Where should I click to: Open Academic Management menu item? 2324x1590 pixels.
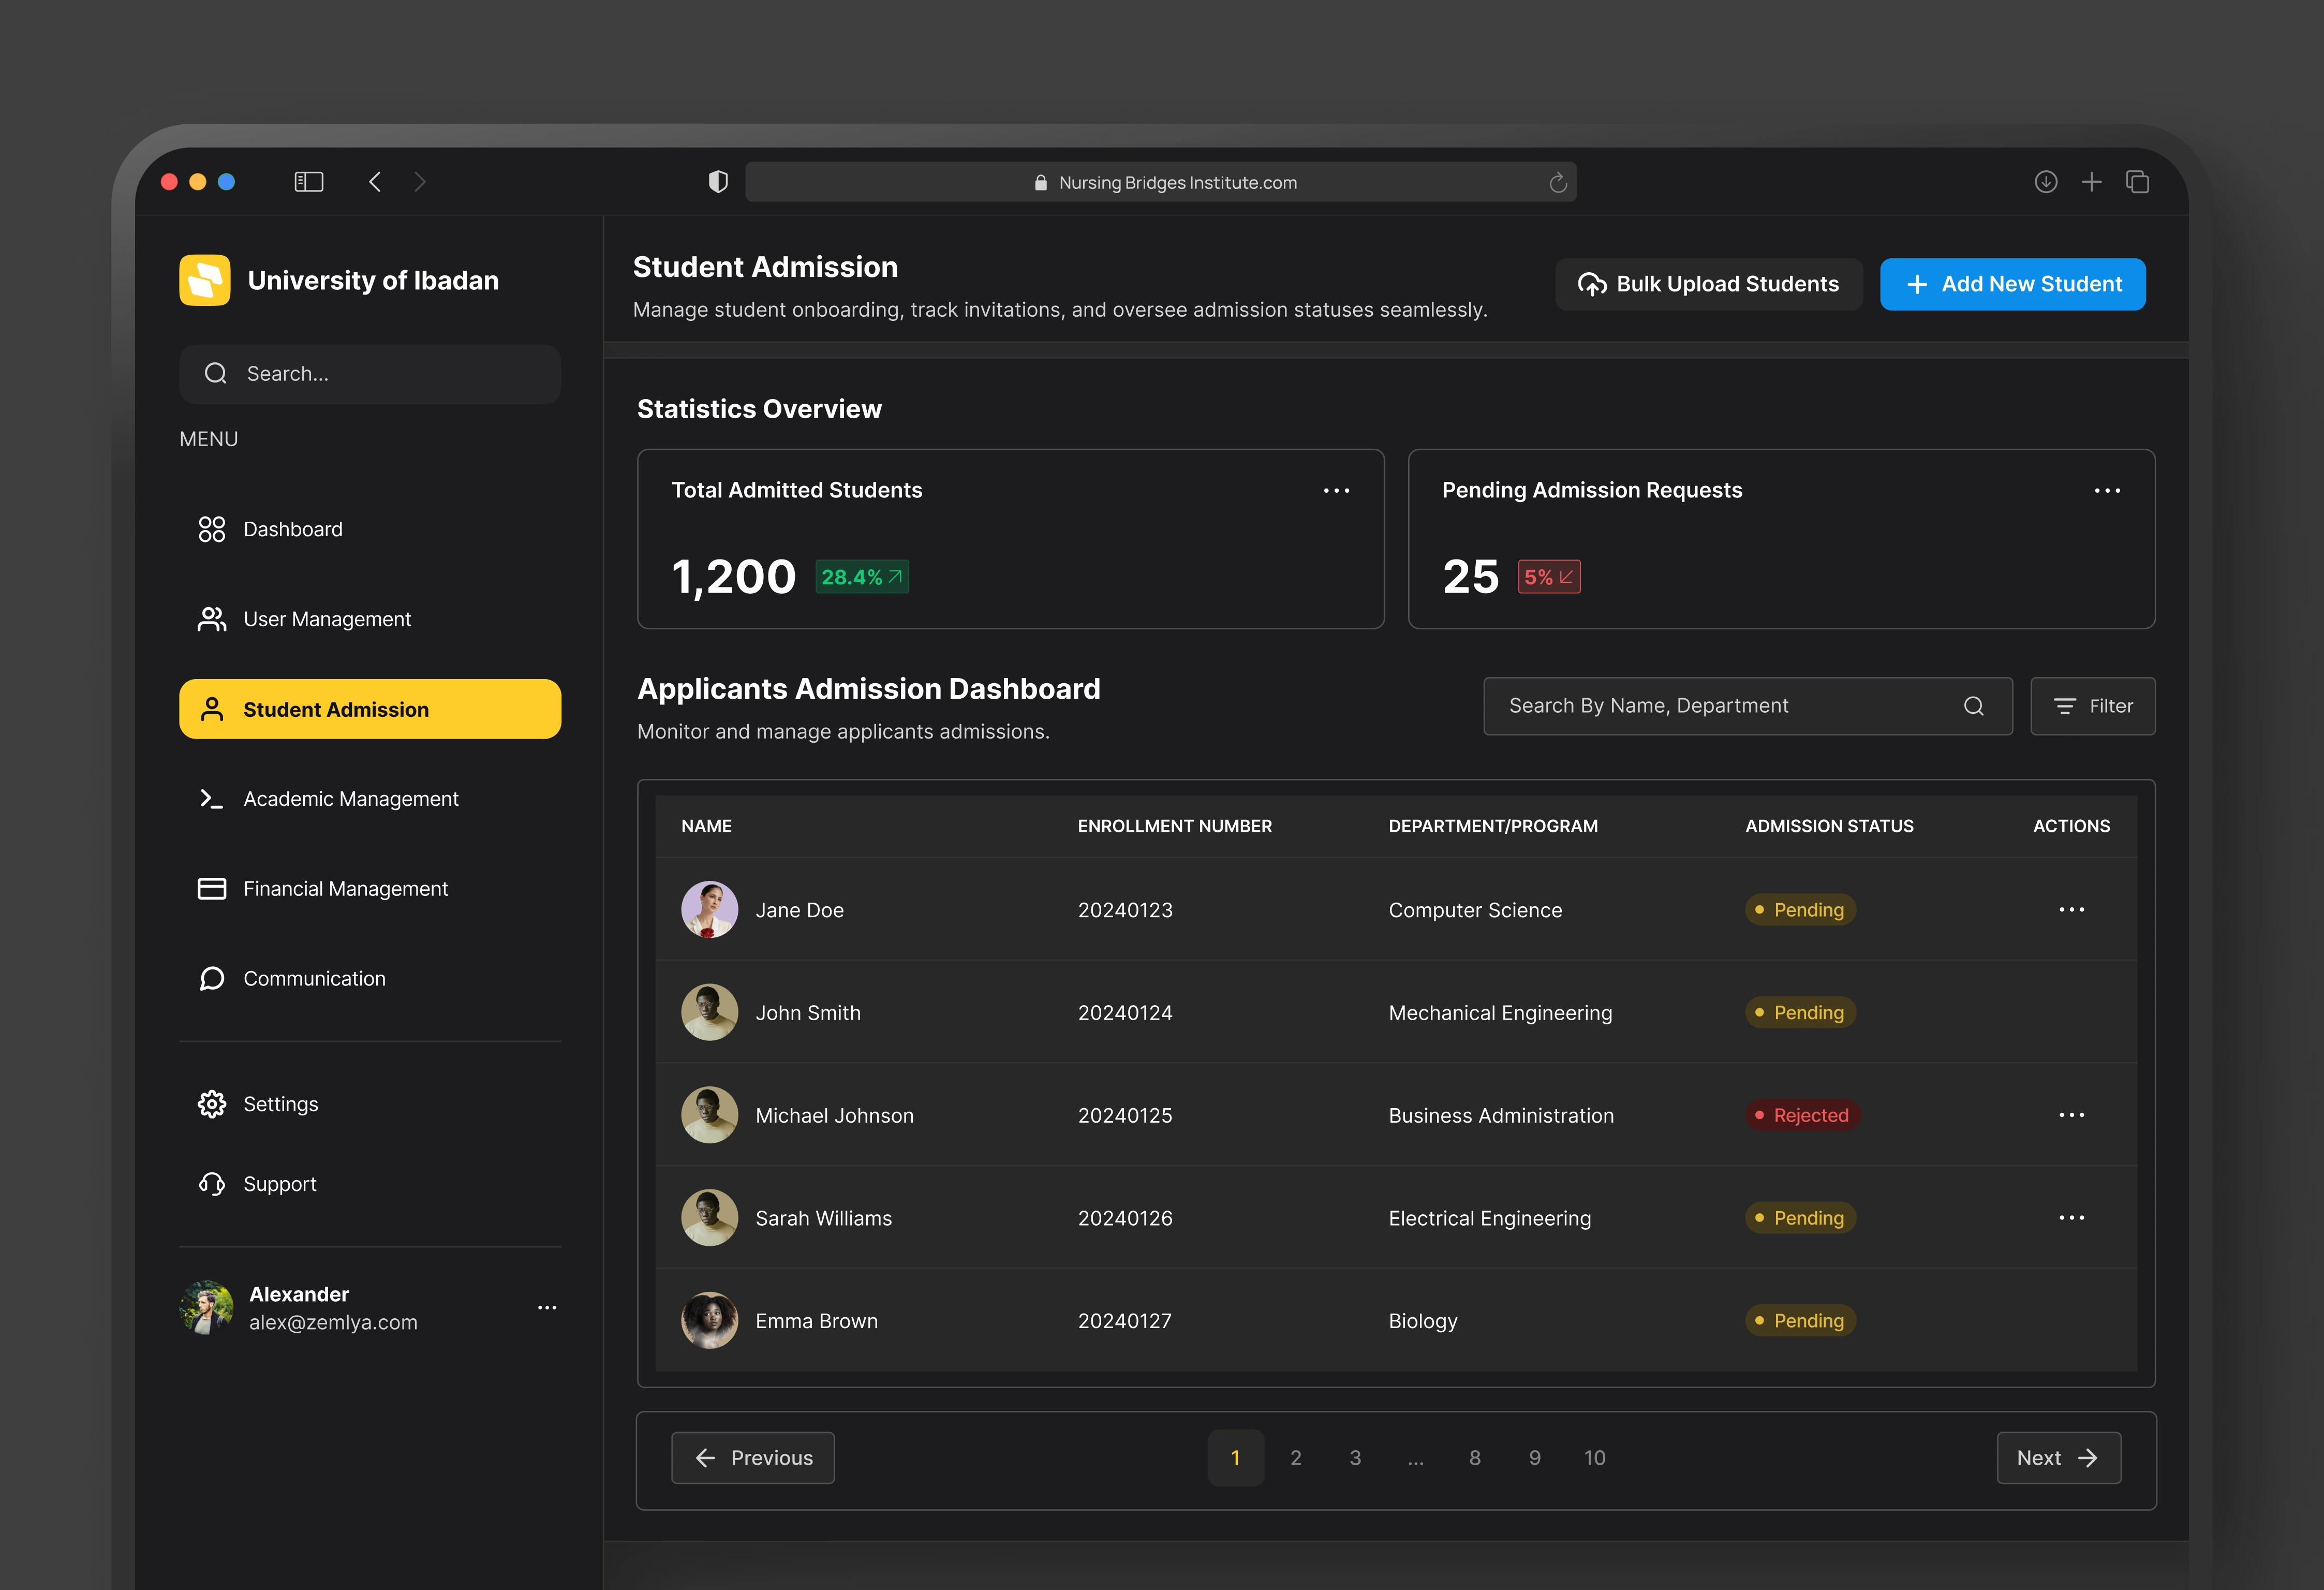pyautogui.click(x=350, y=799)
